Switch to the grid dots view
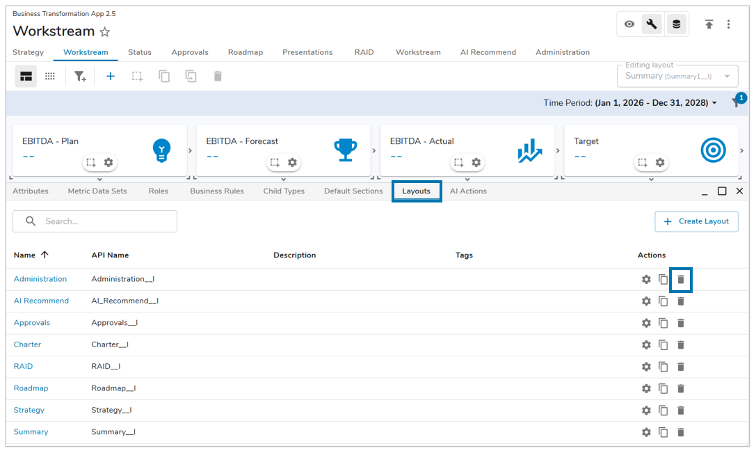 (50, 77)
